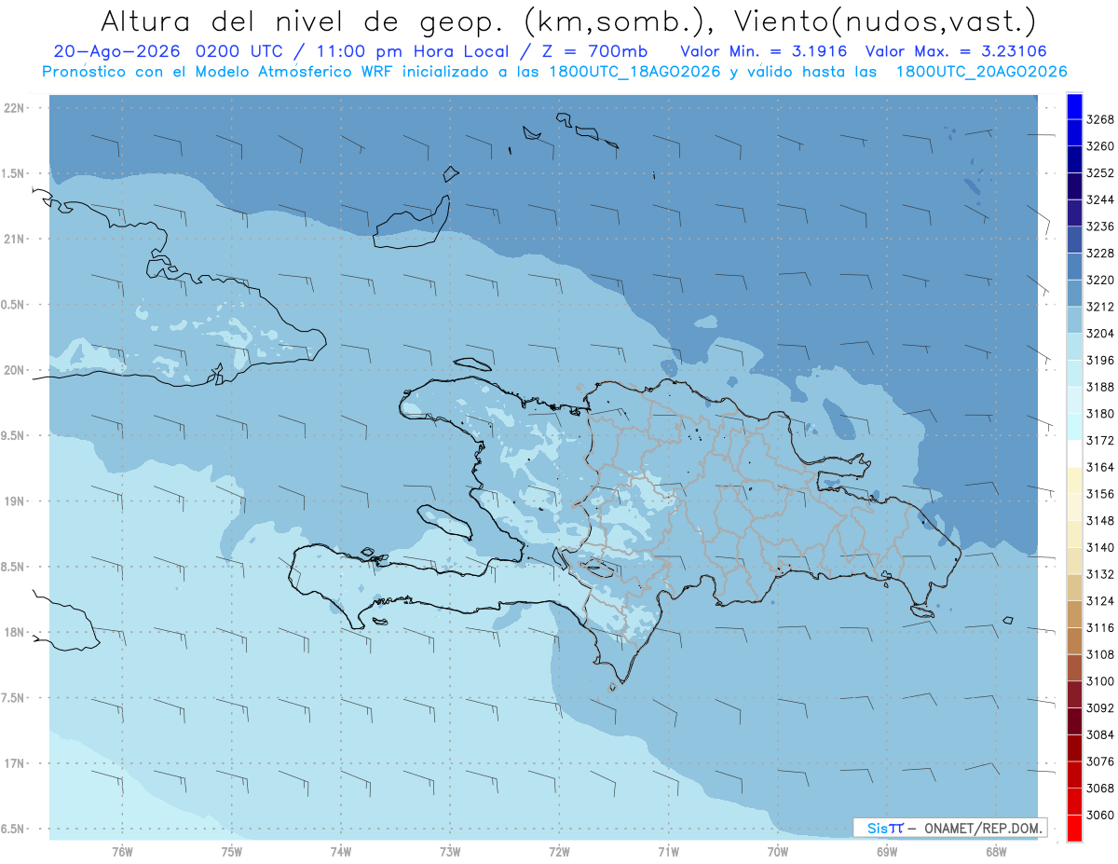The height and width of the screenshot is (864, 1118).
Task: Select the forecast valid-until time '1800UTC_20AGO2026'
Action: point(981,72)
